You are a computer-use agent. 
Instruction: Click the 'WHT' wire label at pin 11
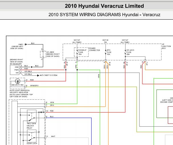click(x=53, y=136)
